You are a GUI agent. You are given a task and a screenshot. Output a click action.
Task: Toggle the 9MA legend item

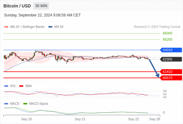click(x=25, y=86)
